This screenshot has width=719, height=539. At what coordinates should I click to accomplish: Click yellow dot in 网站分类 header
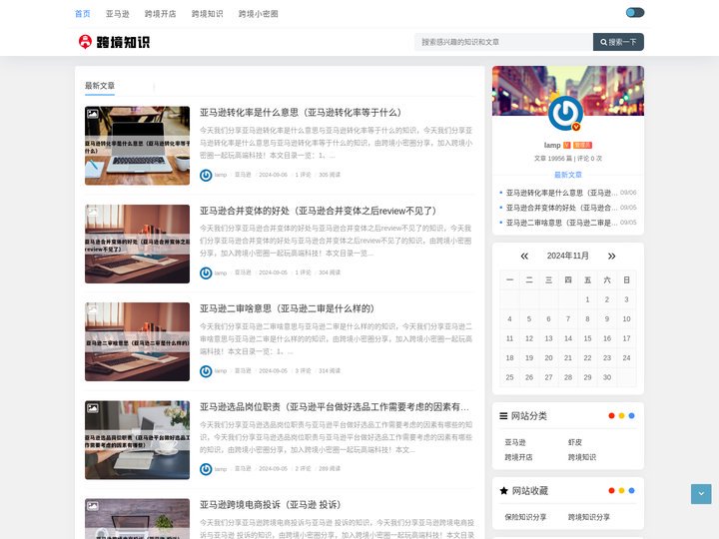[621, 416]
